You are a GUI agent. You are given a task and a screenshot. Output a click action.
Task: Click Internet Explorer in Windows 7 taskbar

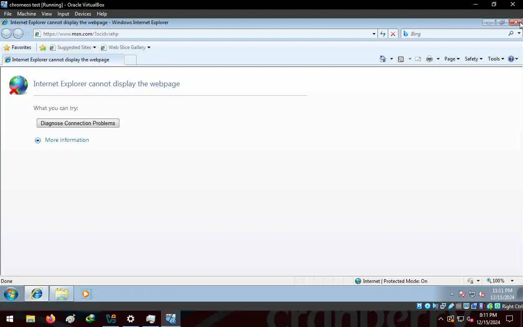click(36, 293)
